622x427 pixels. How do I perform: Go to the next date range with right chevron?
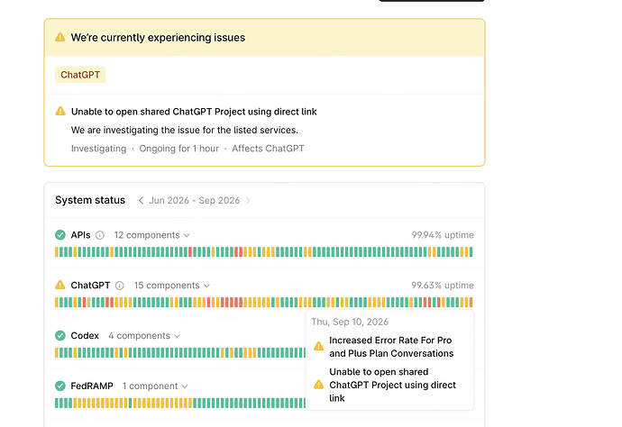click(x=248, y=201)
